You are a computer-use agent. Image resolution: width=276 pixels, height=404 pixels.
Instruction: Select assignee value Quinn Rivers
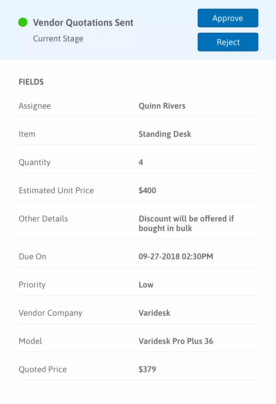(162, 106)
